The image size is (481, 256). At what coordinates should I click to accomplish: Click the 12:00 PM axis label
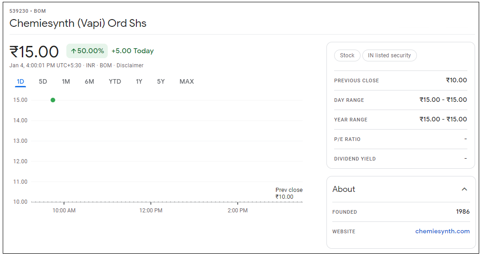point(150,210)
